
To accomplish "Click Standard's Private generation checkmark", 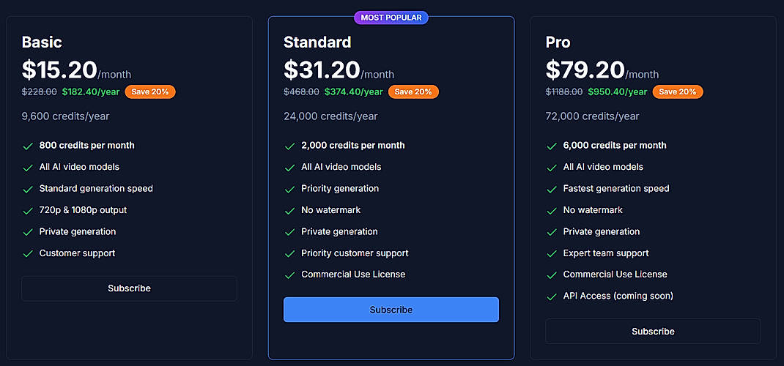I will pyautogui.click(x=289, y=232).
